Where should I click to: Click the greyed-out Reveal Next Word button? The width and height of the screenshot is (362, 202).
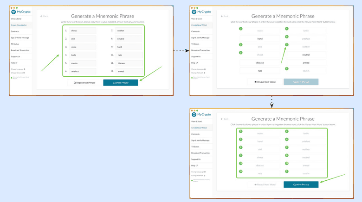265,184
